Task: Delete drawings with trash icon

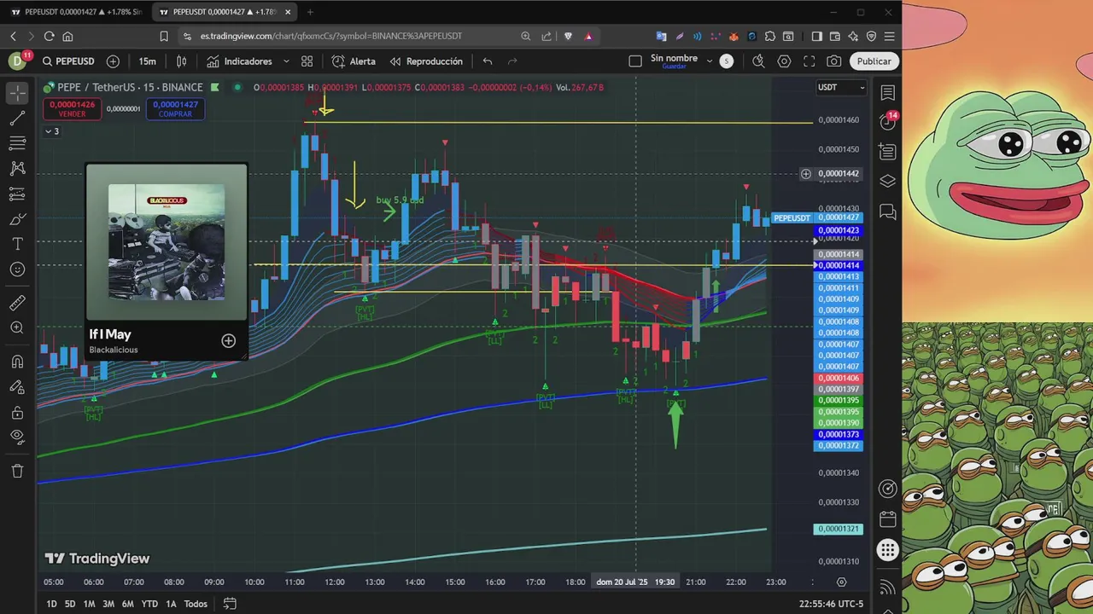Action: [17, 471]
